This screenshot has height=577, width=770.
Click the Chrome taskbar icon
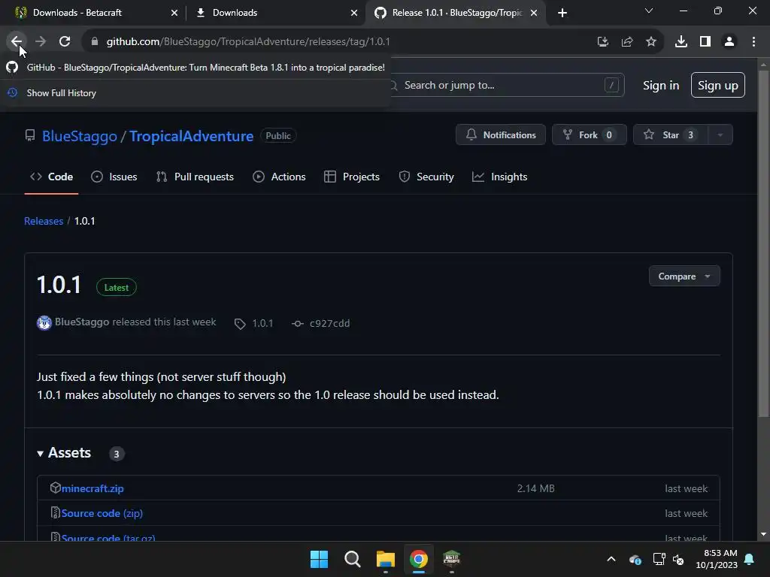[x=418, y=559]
